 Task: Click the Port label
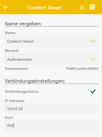tap(9, 118)
